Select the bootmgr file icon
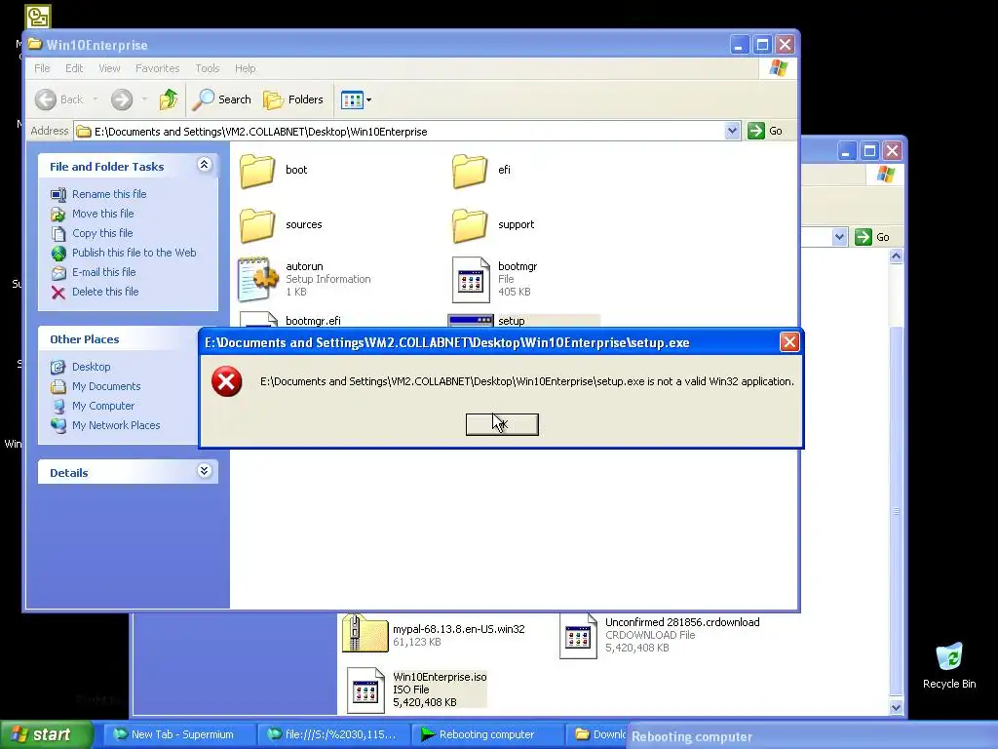 471,279
